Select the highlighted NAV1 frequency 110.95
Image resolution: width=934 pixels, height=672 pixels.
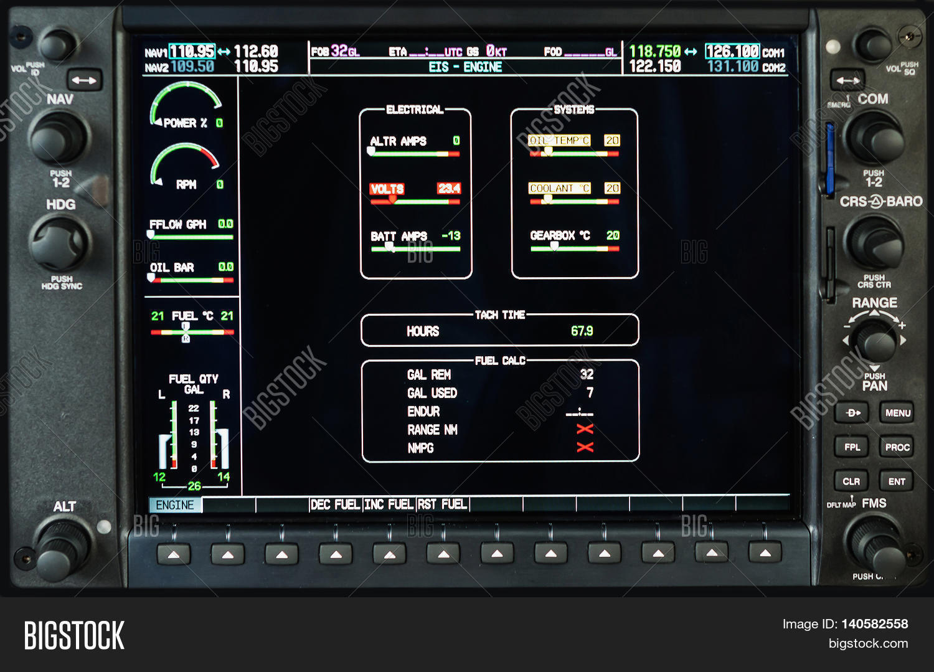(x=192, y=52)
